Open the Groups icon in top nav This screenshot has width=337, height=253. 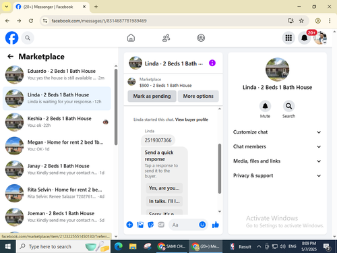point(201,38)
